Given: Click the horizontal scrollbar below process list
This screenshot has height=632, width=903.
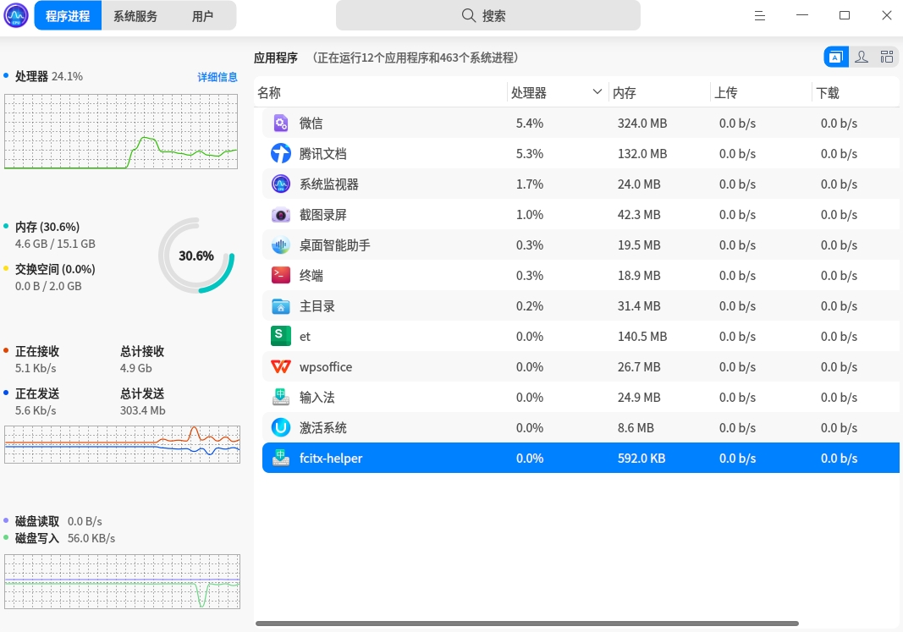Looking at the screenshot, I should [x=527, y=624].
